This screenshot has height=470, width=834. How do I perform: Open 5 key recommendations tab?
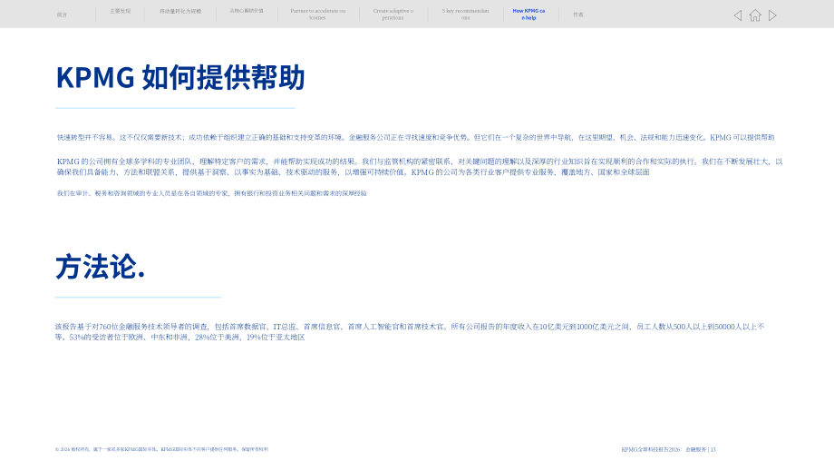(465, 15)
